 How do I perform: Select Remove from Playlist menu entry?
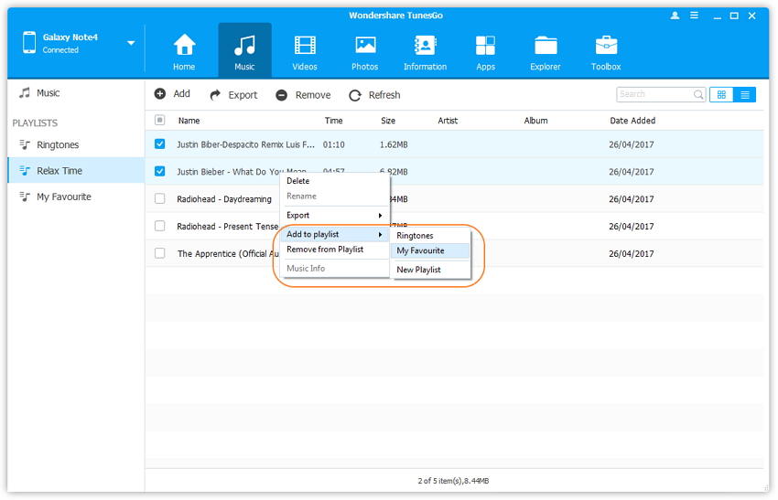click(325, 250)
